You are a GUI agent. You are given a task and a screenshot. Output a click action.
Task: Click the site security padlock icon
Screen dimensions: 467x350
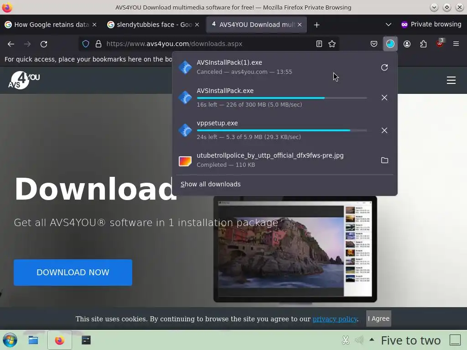click(x=99, y=44)
